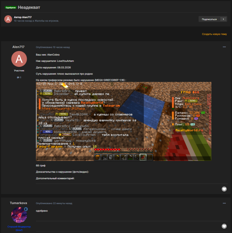Click the Подписаться follow button
Screen dimensions: 232x233
[x=209, y=19]
